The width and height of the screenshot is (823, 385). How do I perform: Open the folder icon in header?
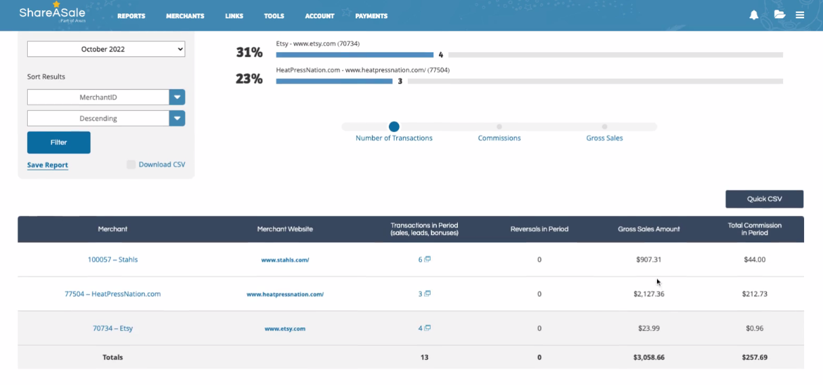pyautogui.click(x=780, y=15)
